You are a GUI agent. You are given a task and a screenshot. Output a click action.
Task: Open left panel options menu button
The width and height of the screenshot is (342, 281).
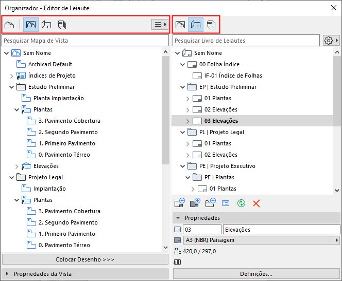(x=160, y=24)
